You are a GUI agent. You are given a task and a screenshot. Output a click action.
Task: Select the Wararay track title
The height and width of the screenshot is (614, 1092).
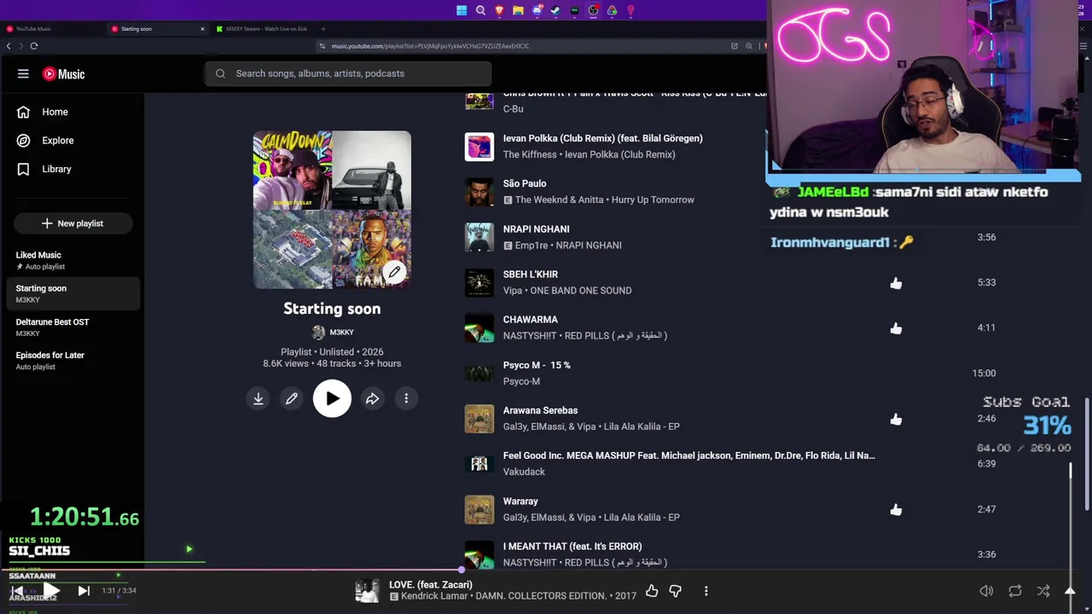(x=520, y=501)
